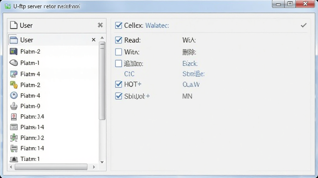Click the Eizck: link

coord(190,64)
